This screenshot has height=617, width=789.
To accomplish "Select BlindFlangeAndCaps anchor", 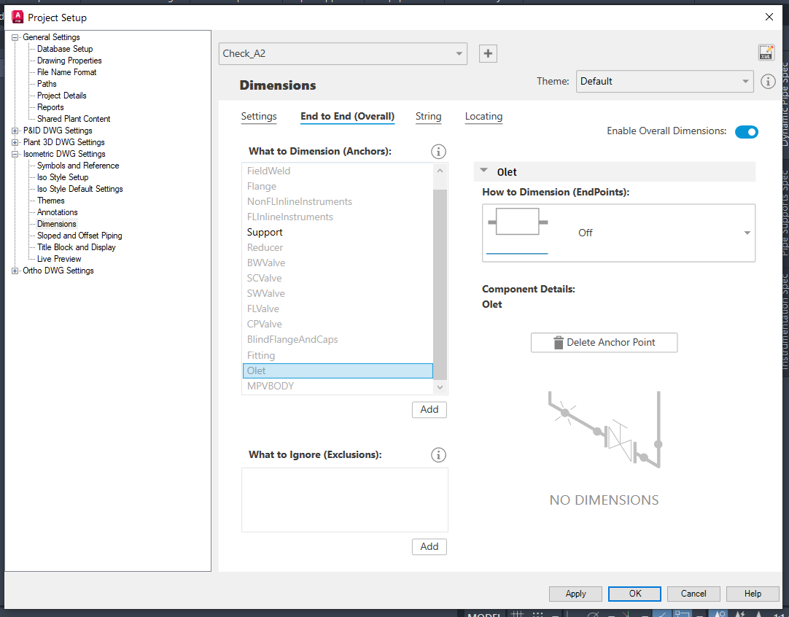I will pyautogui.click(x=337, y=340).
